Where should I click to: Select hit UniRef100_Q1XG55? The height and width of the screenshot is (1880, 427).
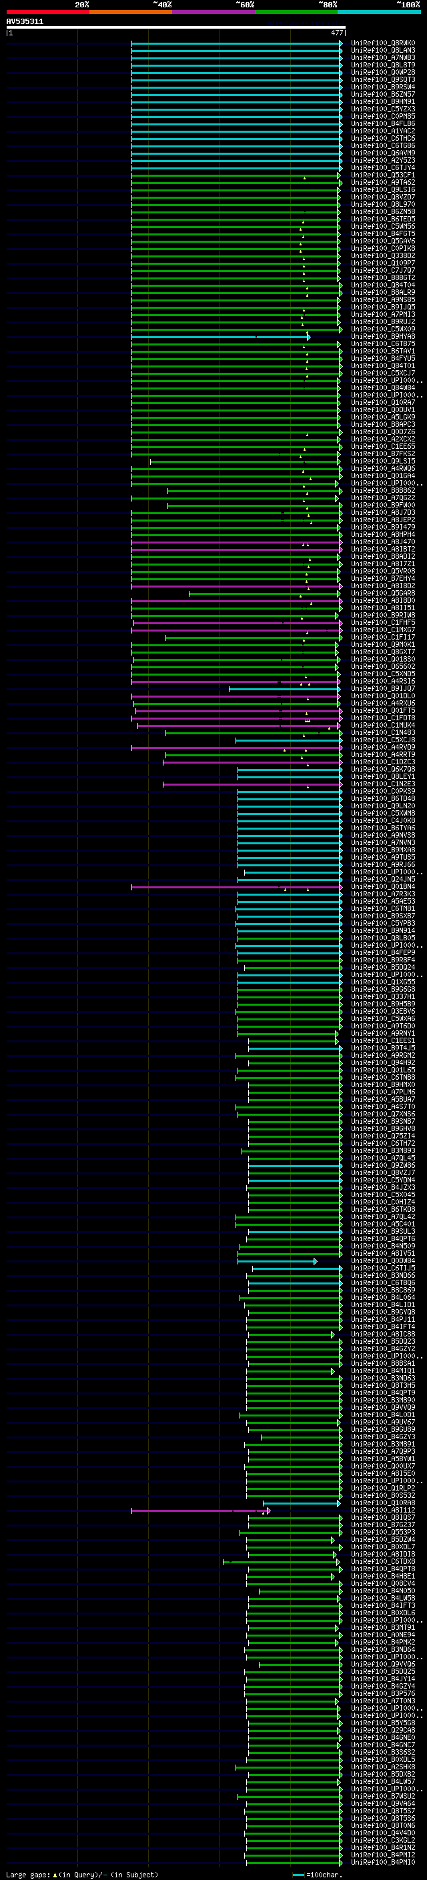(382, 982)
